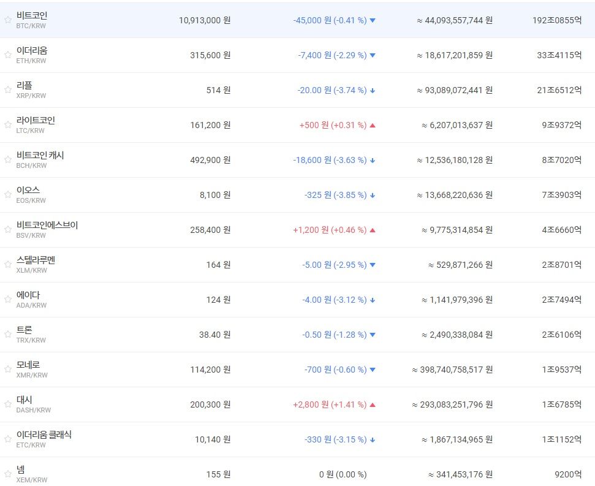Click the 514 원 price cell

coord(218,90)
